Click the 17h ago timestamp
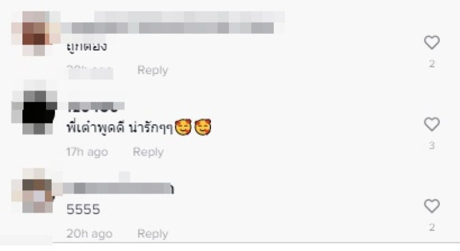Screen dimensions: 460x251 coord(87,152)
